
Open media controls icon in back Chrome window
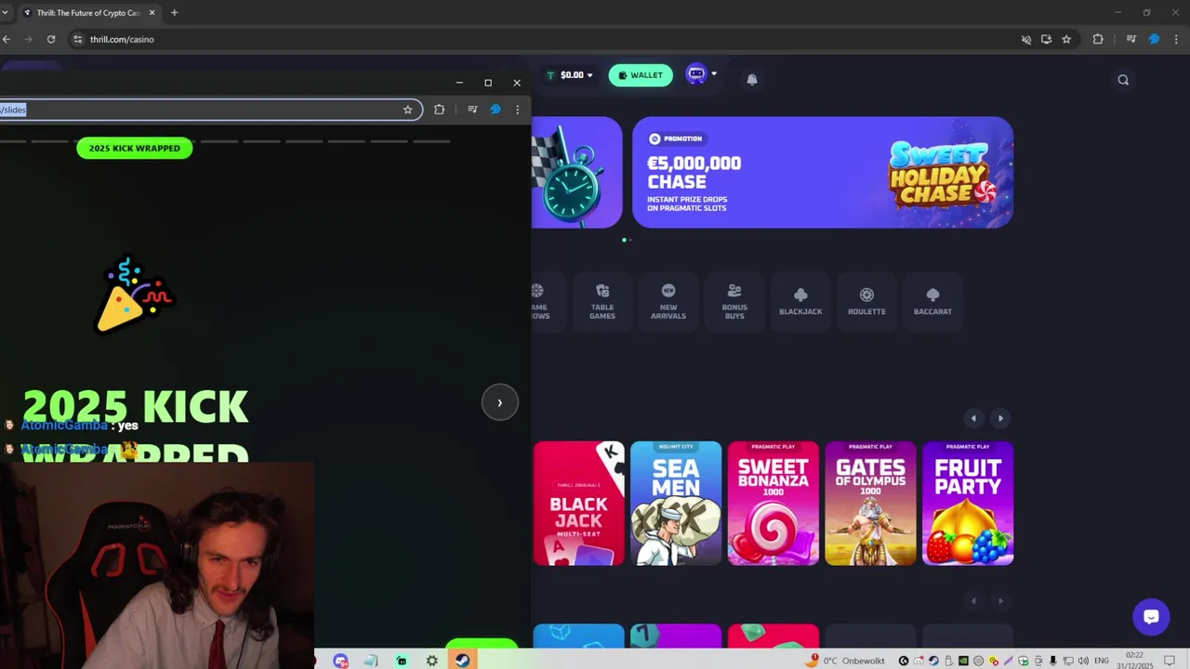1130,39
